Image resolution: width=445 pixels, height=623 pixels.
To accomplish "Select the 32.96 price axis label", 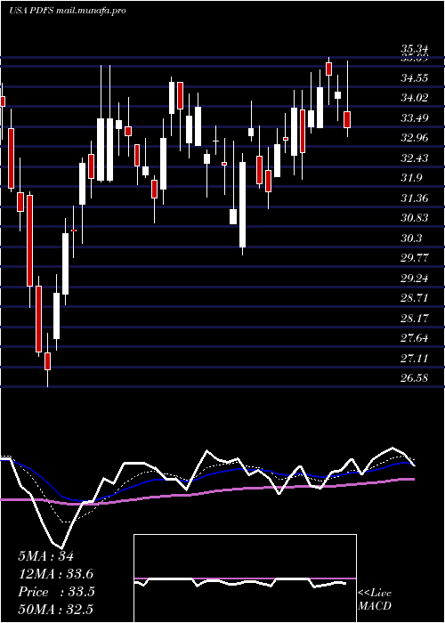I will coord(415,138).
